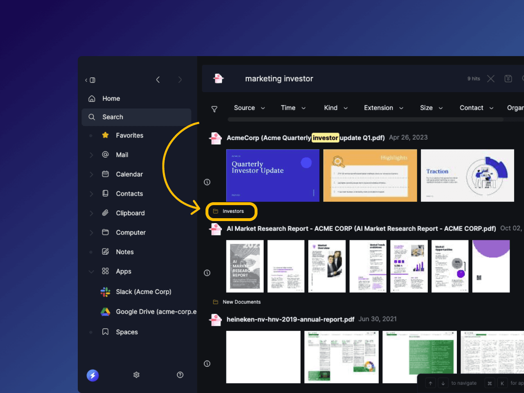Go back with the left arrow

(158, 80)
